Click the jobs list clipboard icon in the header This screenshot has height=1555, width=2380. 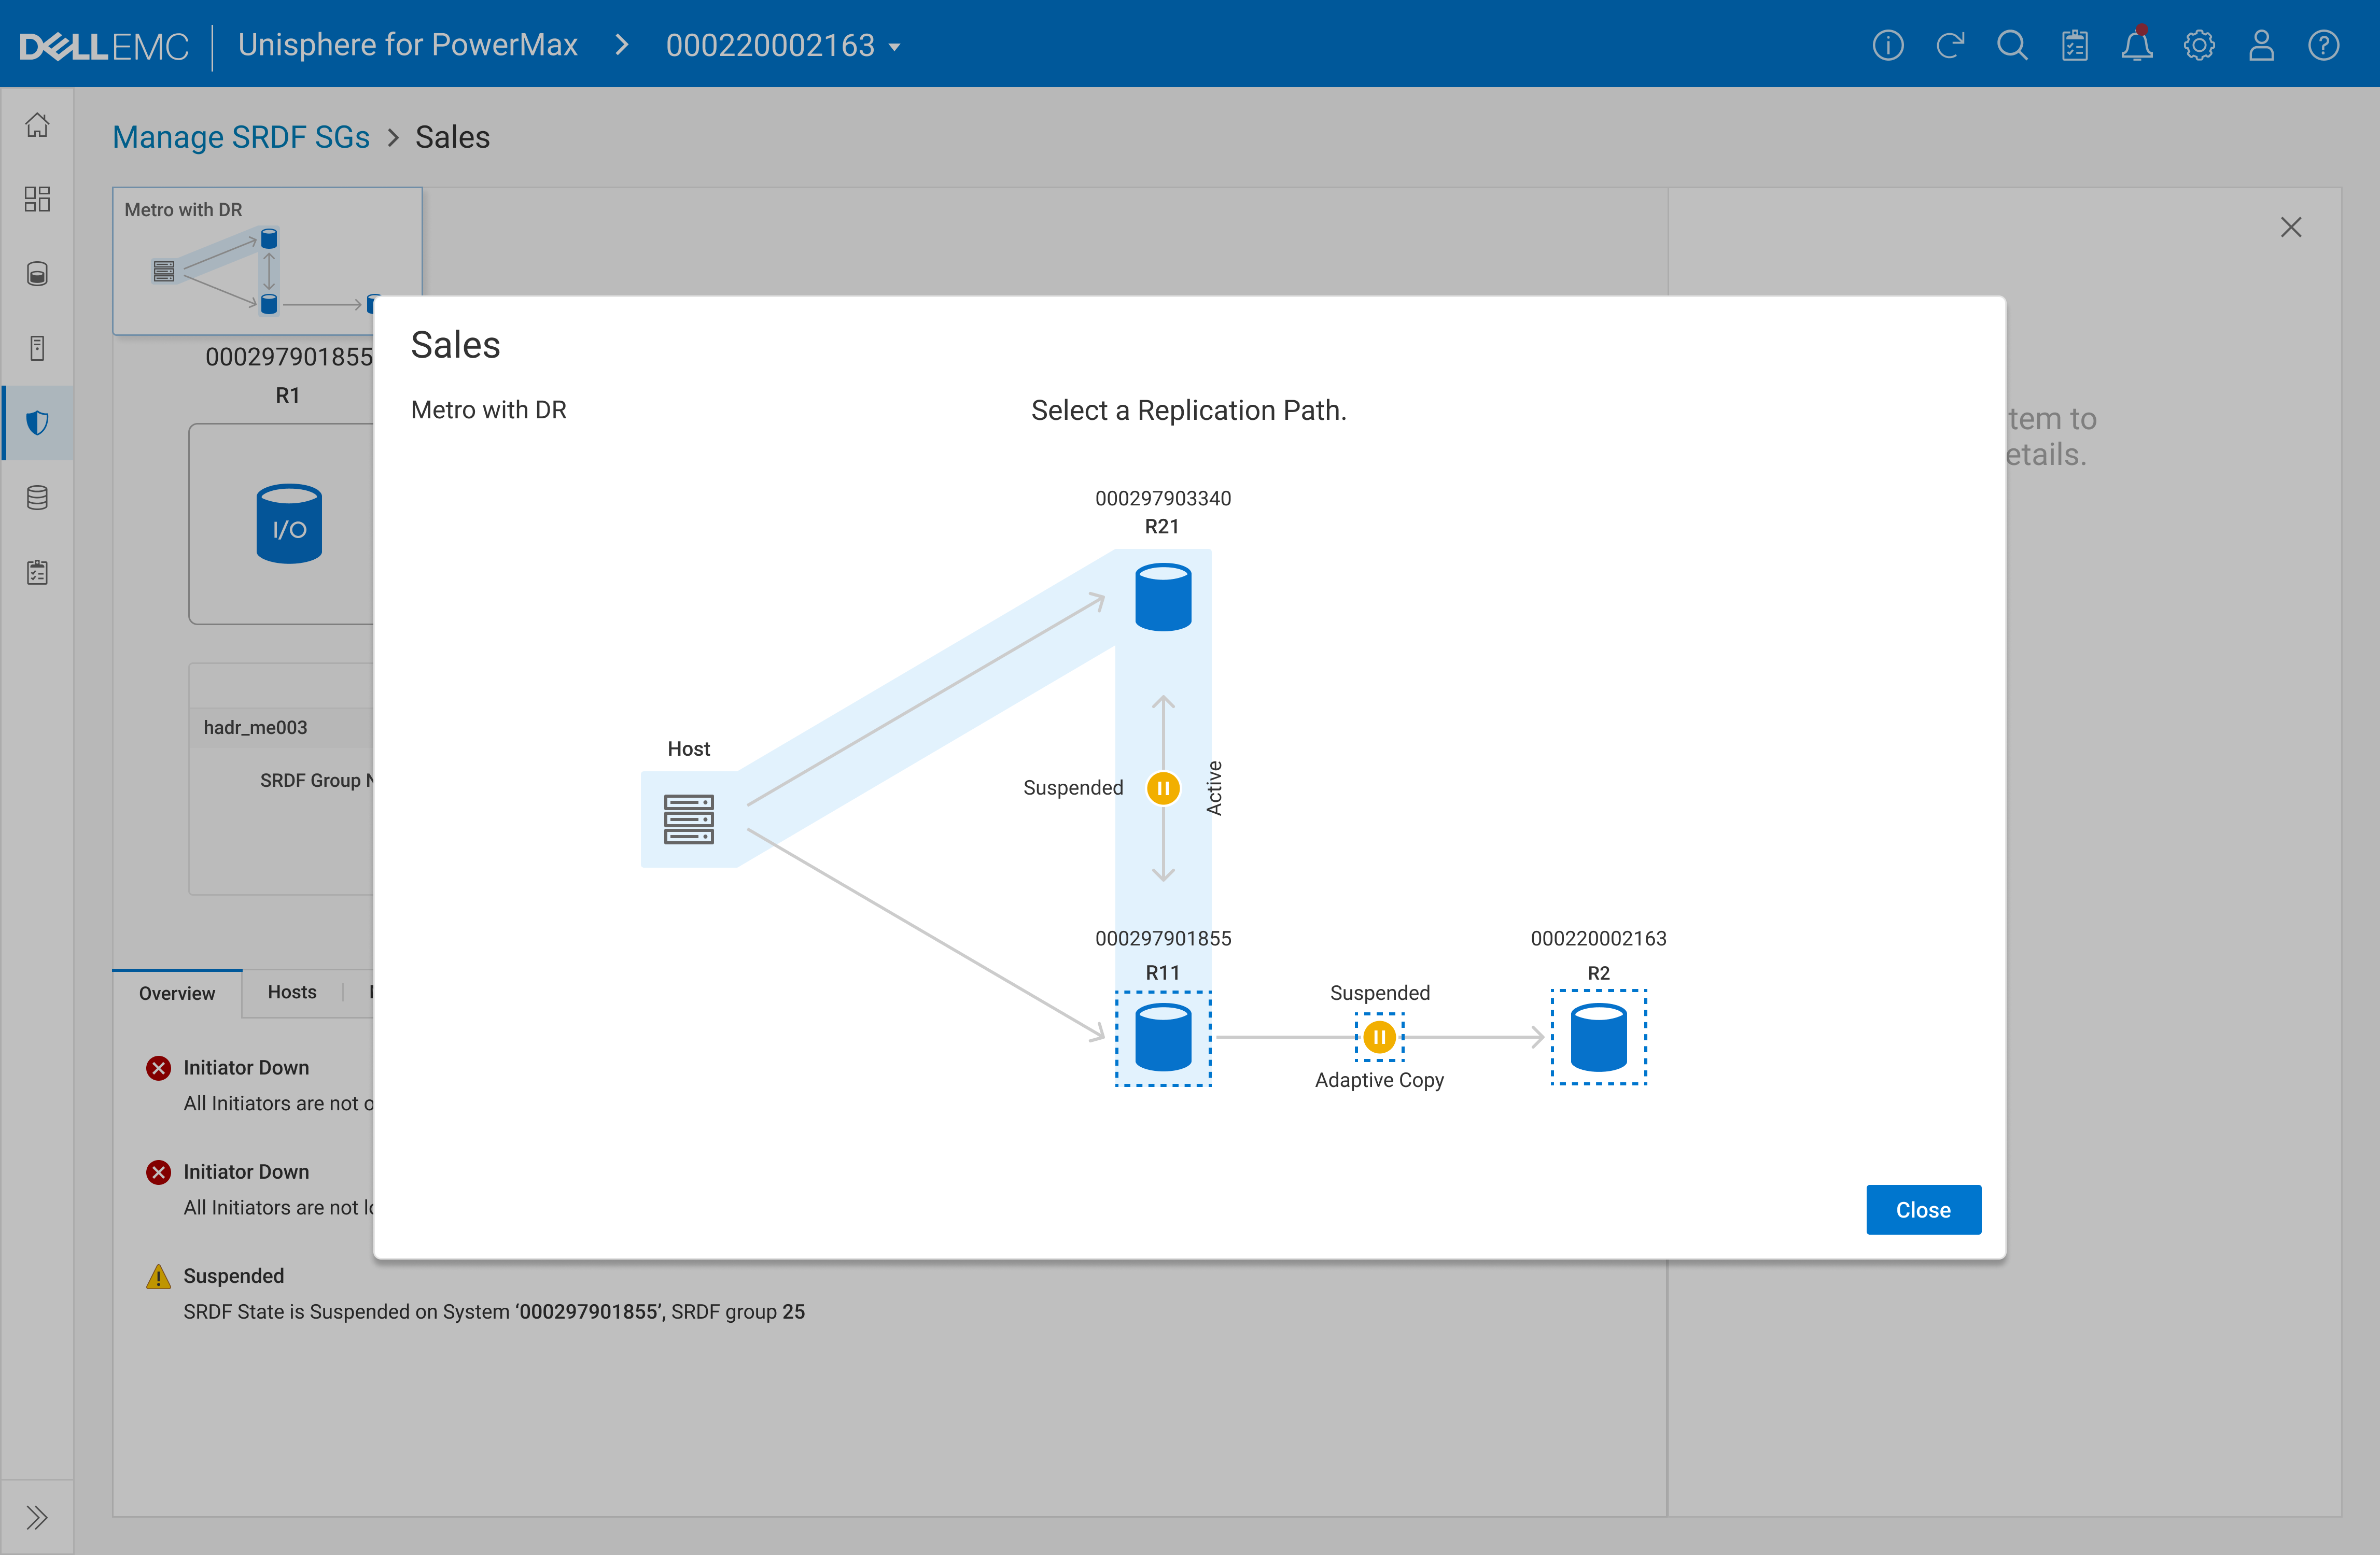[x=2075, y=45]
